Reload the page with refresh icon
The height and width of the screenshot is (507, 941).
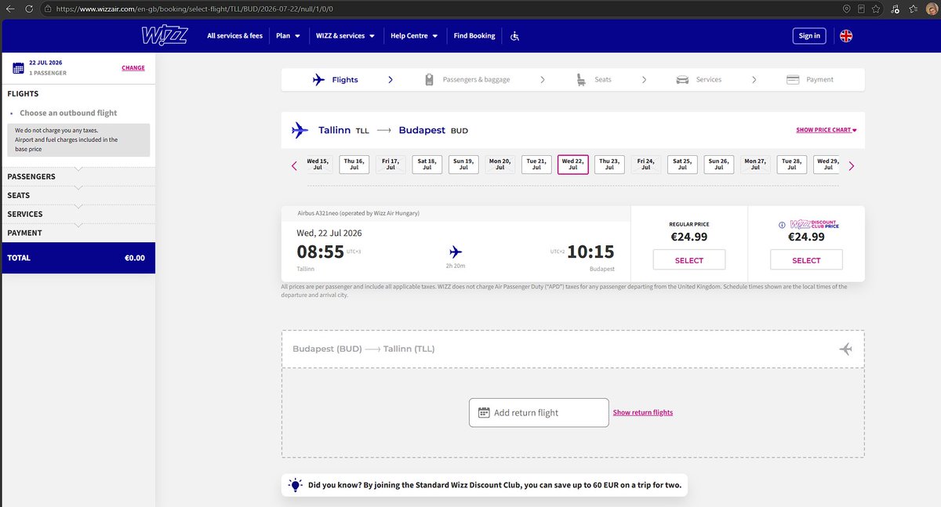(x=28, y=9)
